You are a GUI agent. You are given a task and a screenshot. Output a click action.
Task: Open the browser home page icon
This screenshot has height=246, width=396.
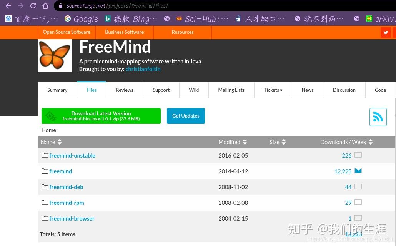point(45,6)
